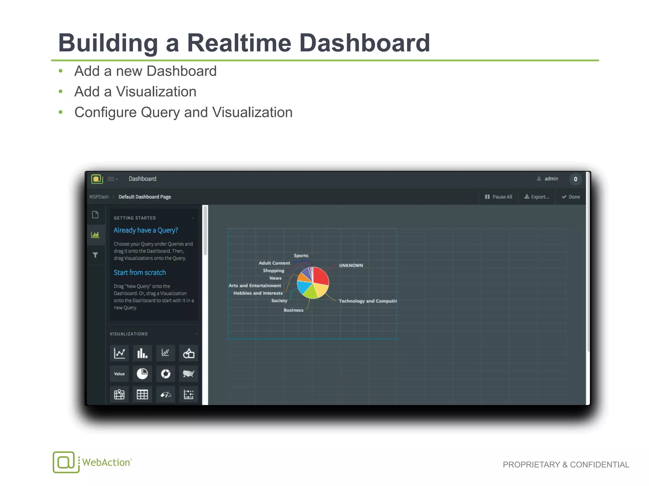Image resolution: width=649 pixels, height=486 pixels.
Task: Select the heat map dots visualization
Action: click(189, 394)
